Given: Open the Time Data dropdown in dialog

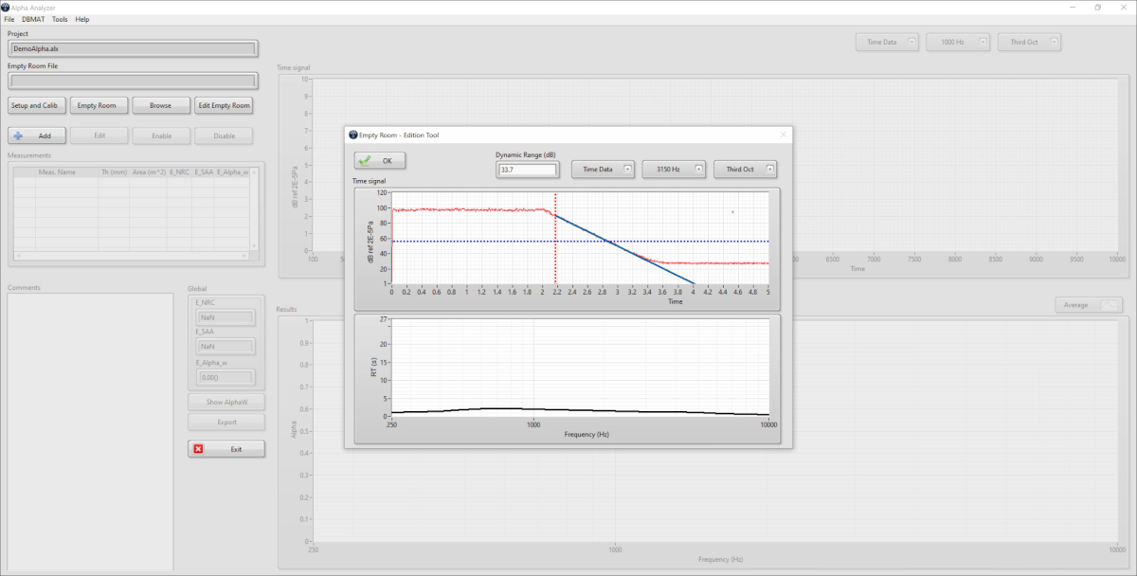Looking at the screenshot, I should 603,170.
